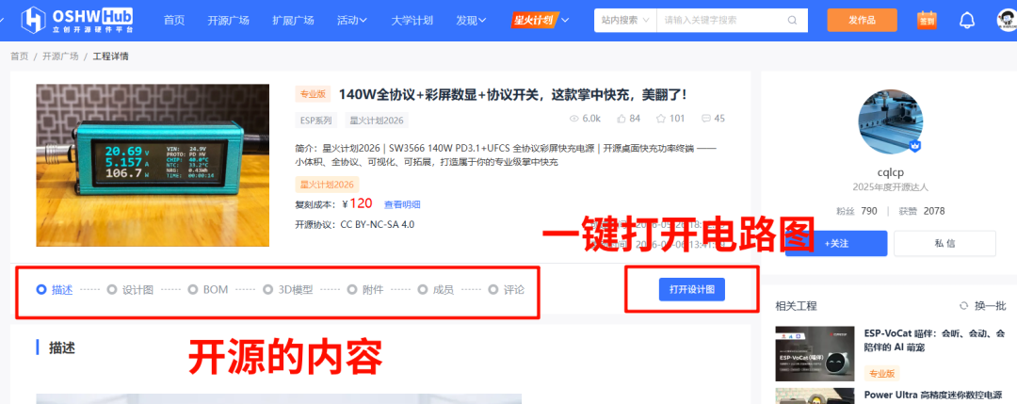Open the daily sign-in calendar icon

click(x=927, y=20)
